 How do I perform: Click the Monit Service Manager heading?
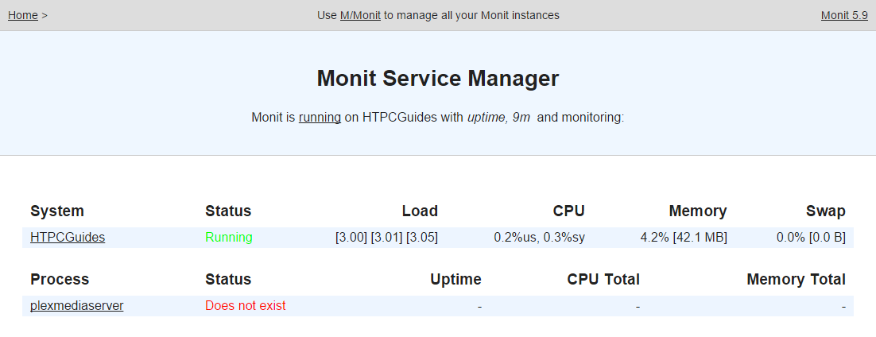click(437, 79)
